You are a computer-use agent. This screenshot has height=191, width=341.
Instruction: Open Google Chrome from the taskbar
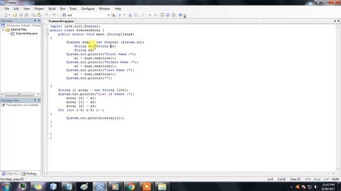131,187
